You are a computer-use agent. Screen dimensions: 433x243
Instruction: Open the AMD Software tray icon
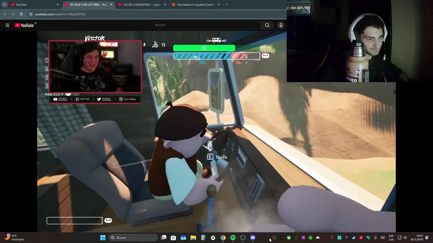[361, 238]
